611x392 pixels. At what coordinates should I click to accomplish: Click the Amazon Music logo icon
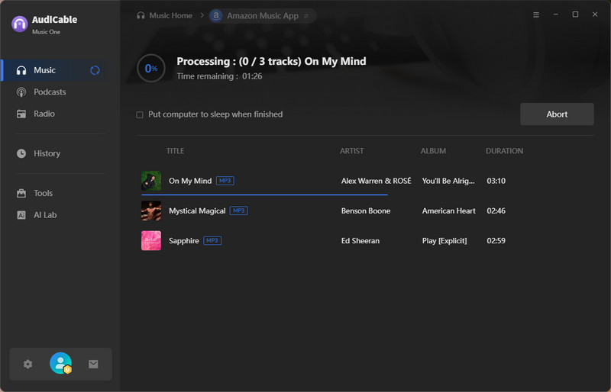coord(216,15)
